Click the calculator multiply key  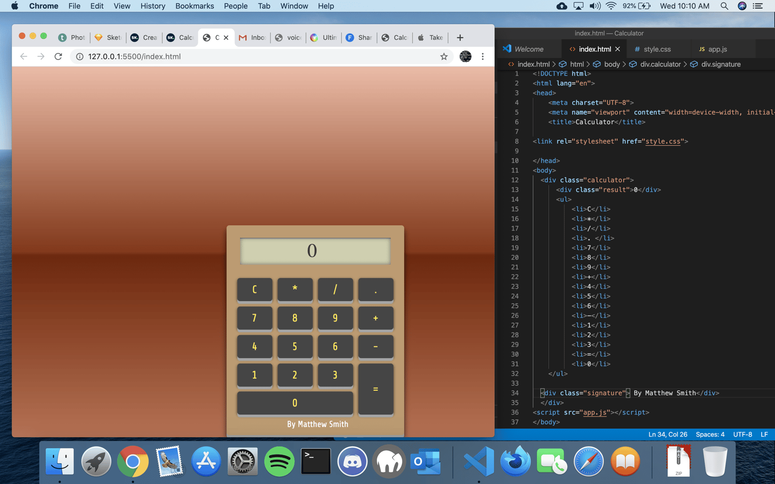click(x=295, y=289)
